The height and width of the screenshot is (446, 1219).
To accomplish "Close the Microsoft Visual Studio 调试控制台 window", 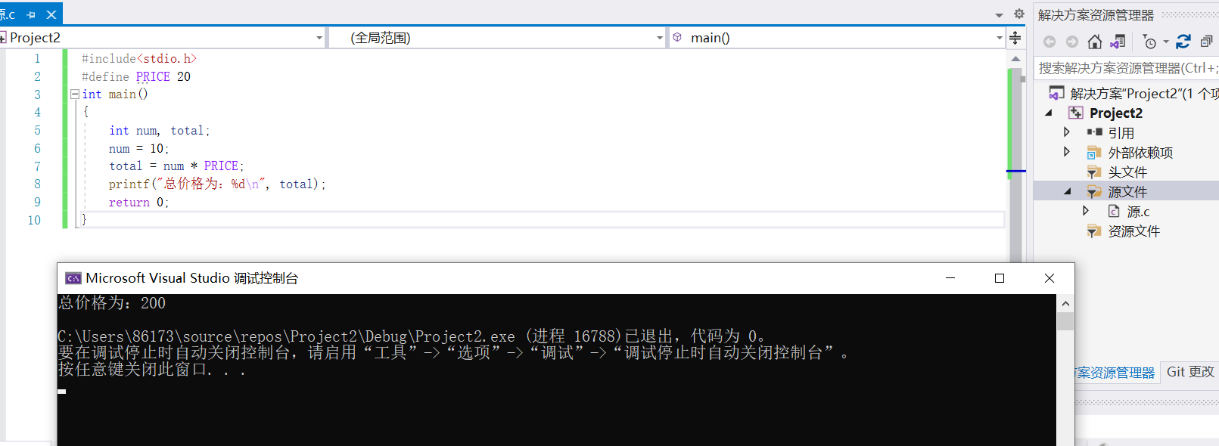I will point(1050,278).
